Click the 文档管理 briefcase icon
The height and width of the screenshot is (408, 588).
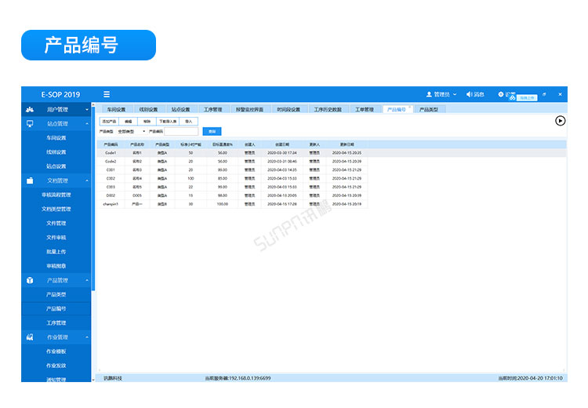tap(30, 180)
